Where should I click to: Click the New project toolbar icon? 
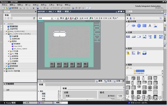[x=4, y=8]
